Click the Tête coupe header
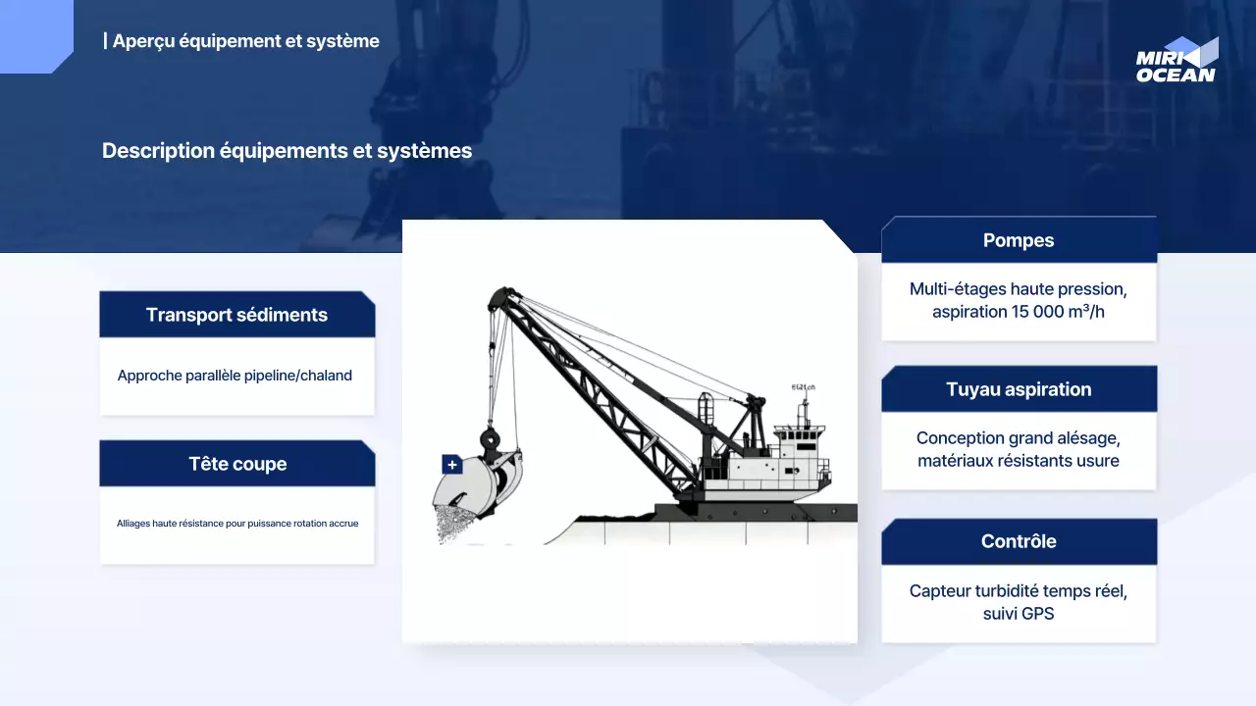This screenshot has width=1256, height=706. (236, 464)
